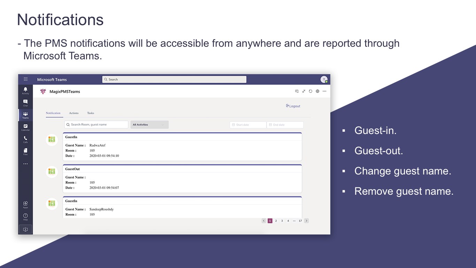Click the download desktop app icon
The image size is (476, 268).
[25, 229]
